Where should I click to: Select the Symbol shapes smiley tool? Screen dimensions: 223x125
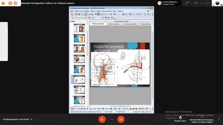[x=103, y=109]
